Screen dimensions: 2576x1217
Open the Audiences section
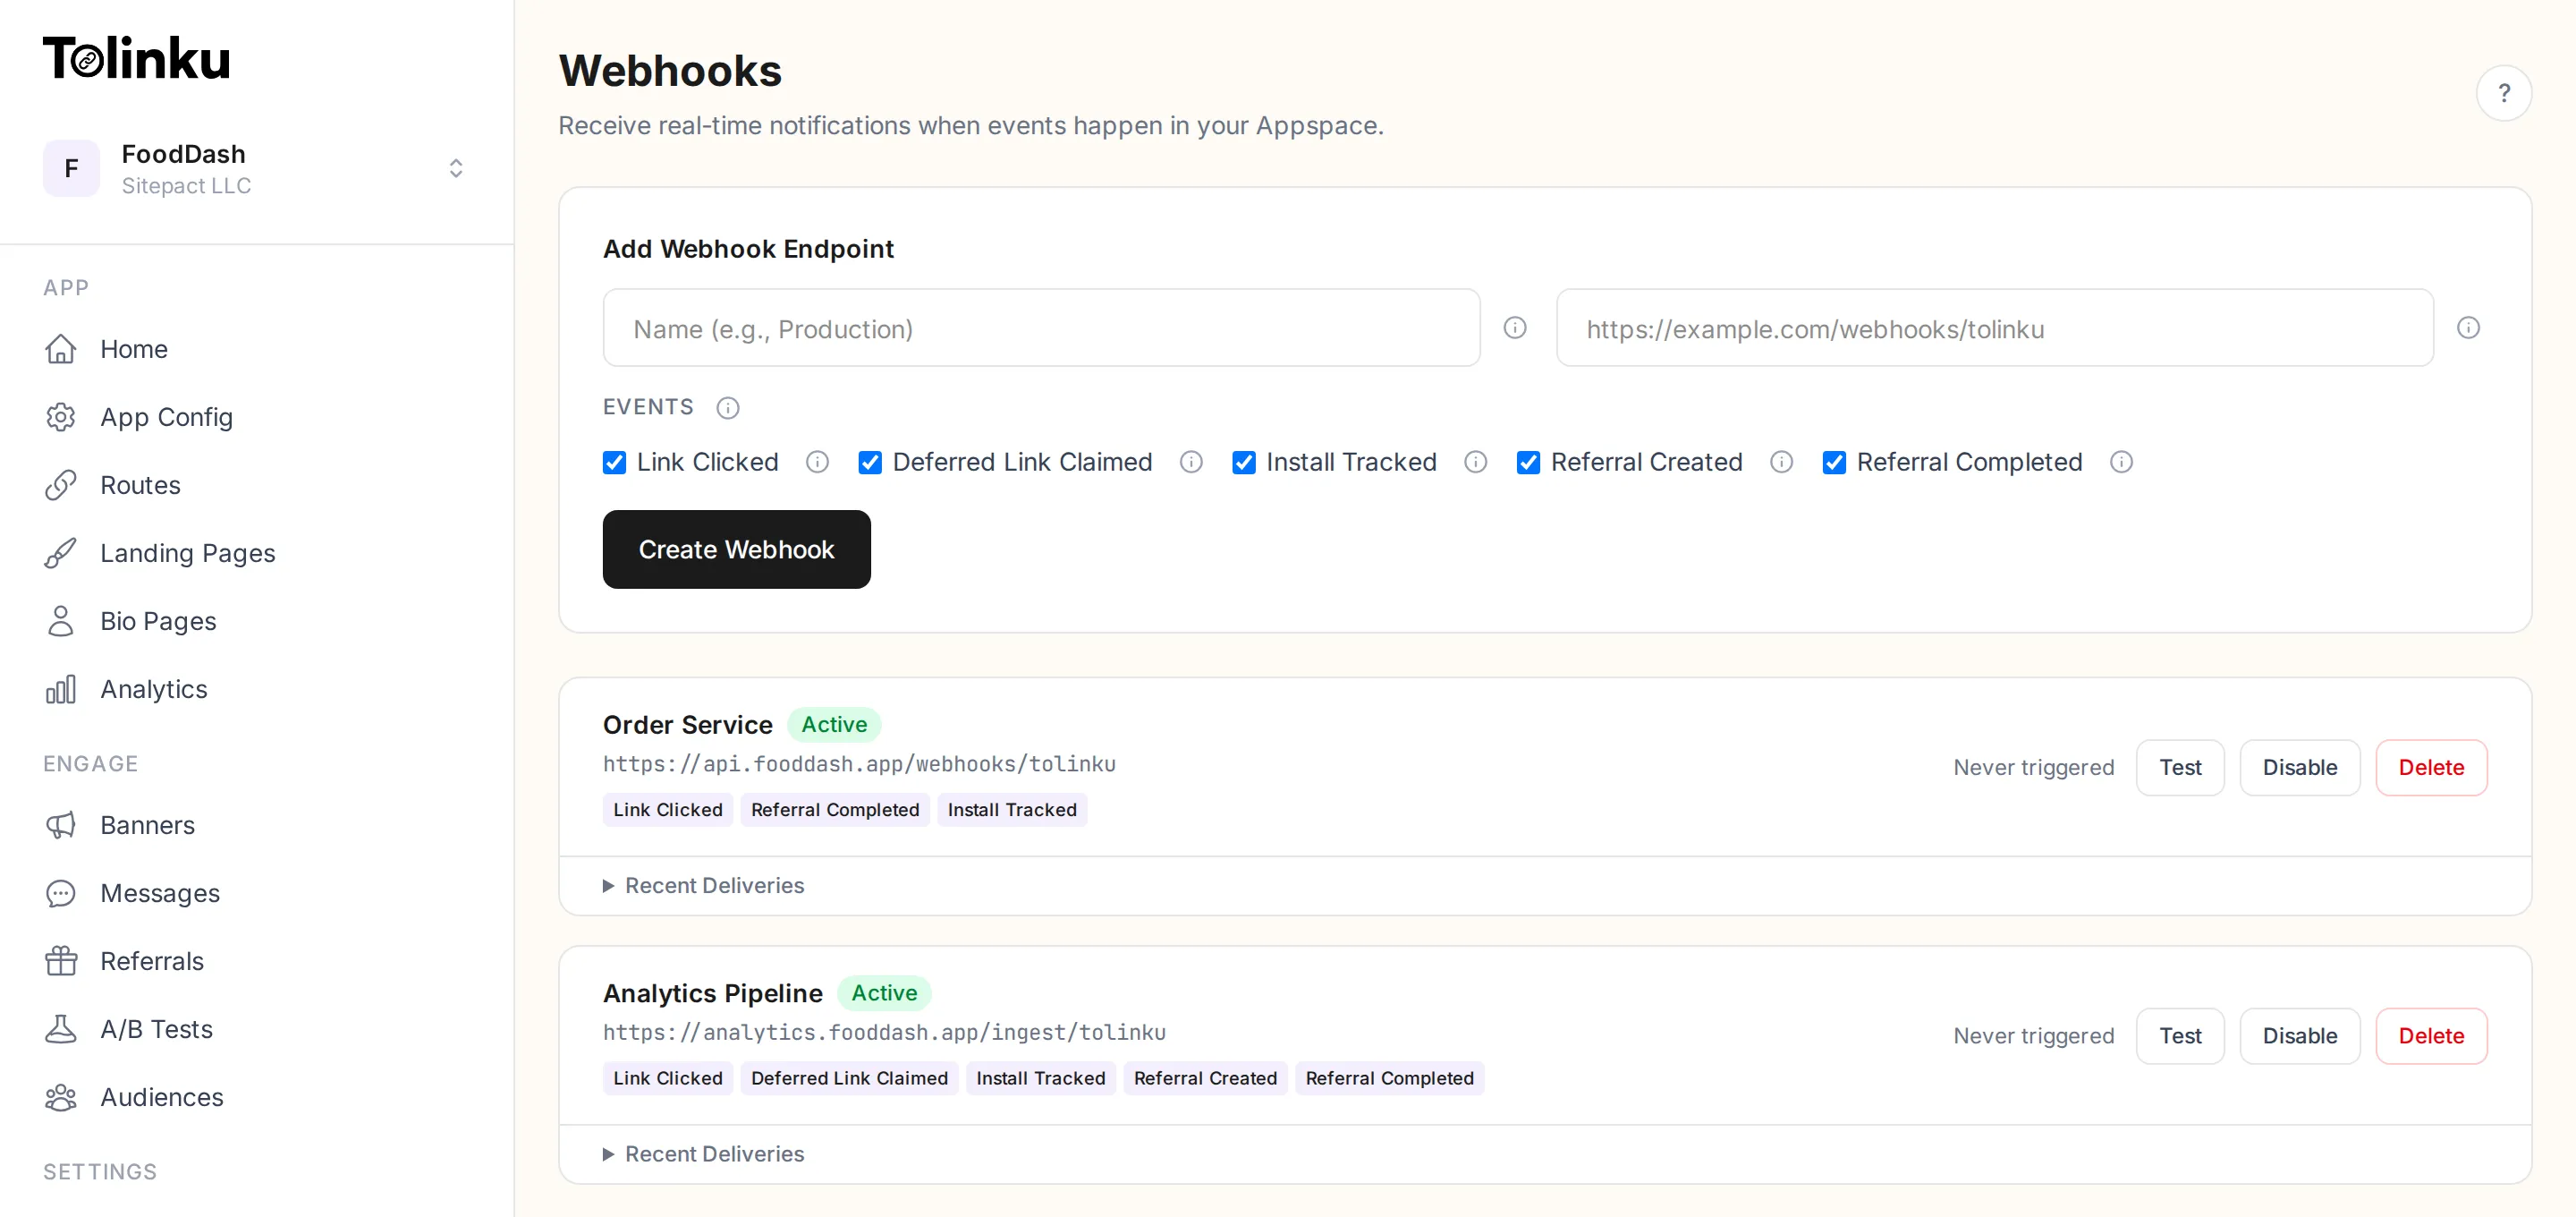(161, 1097)
